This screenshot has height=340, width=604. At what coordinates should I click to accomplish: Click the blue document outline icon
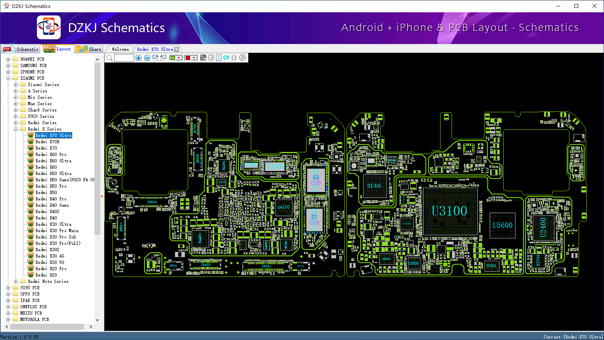click(x=219, y=58)
